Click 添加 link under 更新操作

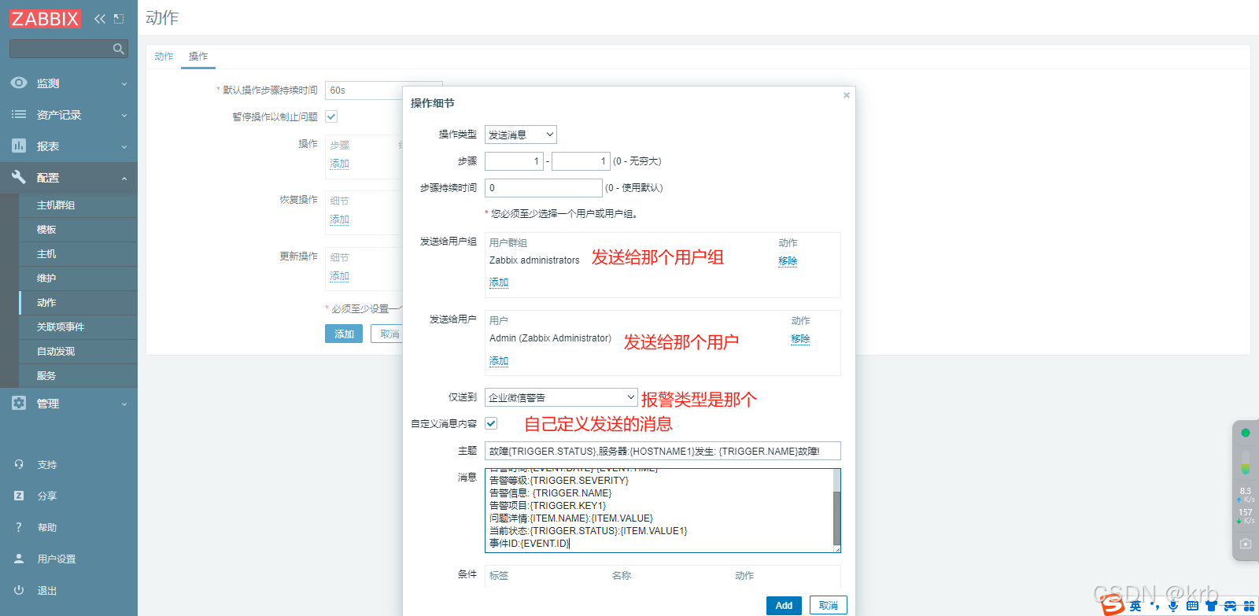tap(339, 276)
